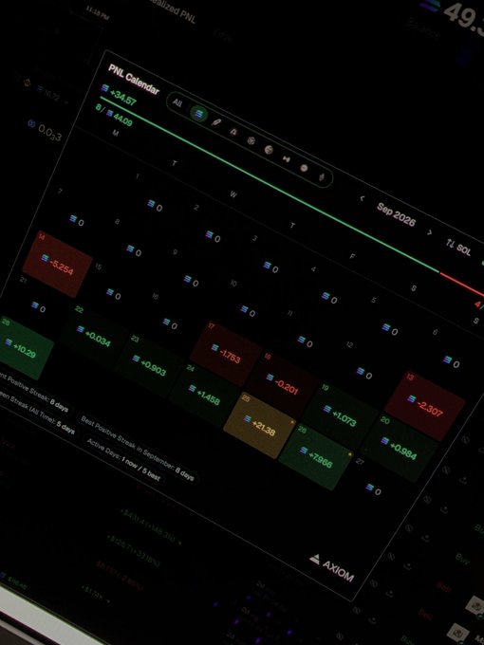The height and width of the screenshot is (645, 484).
Task: Open day 26 cell showing +7.986
Action: tap(316, 456)
